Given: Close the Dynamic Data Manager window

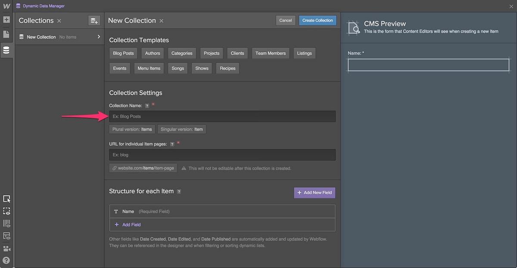Looking at the screenshot, I should coord(511,6).
